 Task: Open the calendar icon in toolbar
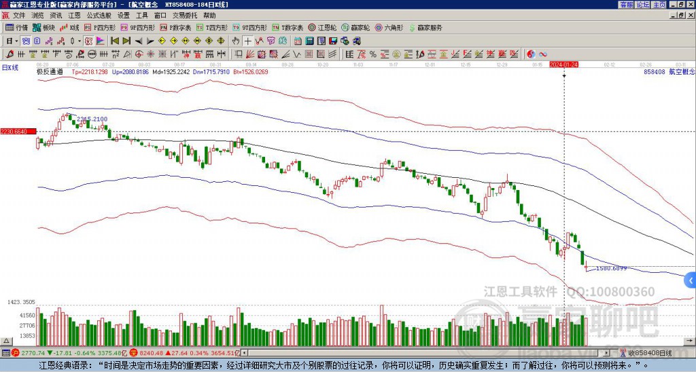pyautogui.click(x=298, y=41)
